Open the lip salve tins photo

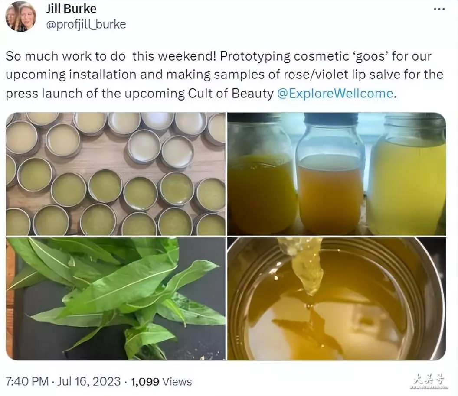pyautogui.click(x=116, y=174)
